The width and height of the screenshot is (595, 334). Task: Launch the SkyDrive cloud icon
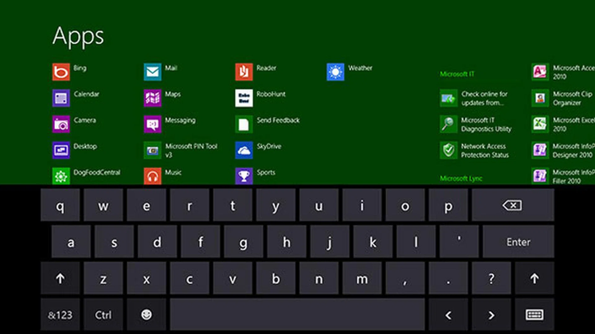click(244, 150)
